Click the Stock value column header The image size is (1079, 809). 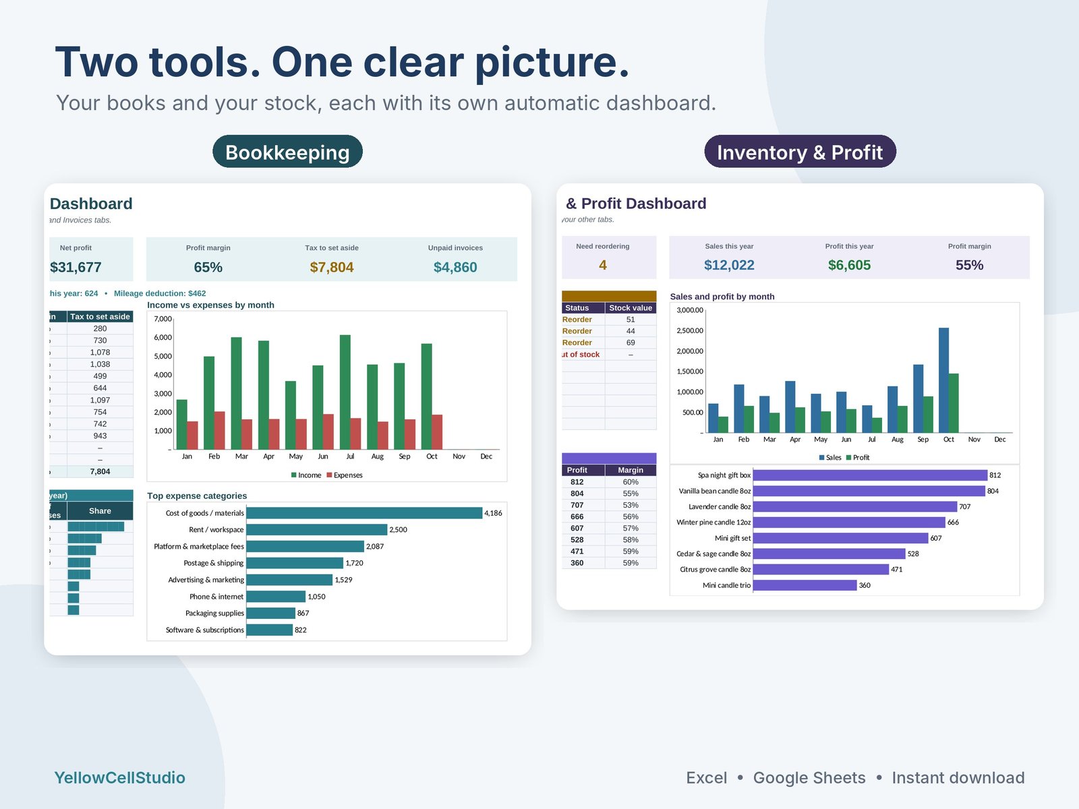631,308
